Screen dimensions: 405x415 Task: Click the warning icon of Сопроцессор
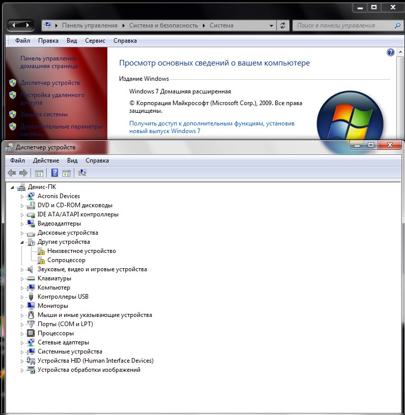click(x=41, y=261)
